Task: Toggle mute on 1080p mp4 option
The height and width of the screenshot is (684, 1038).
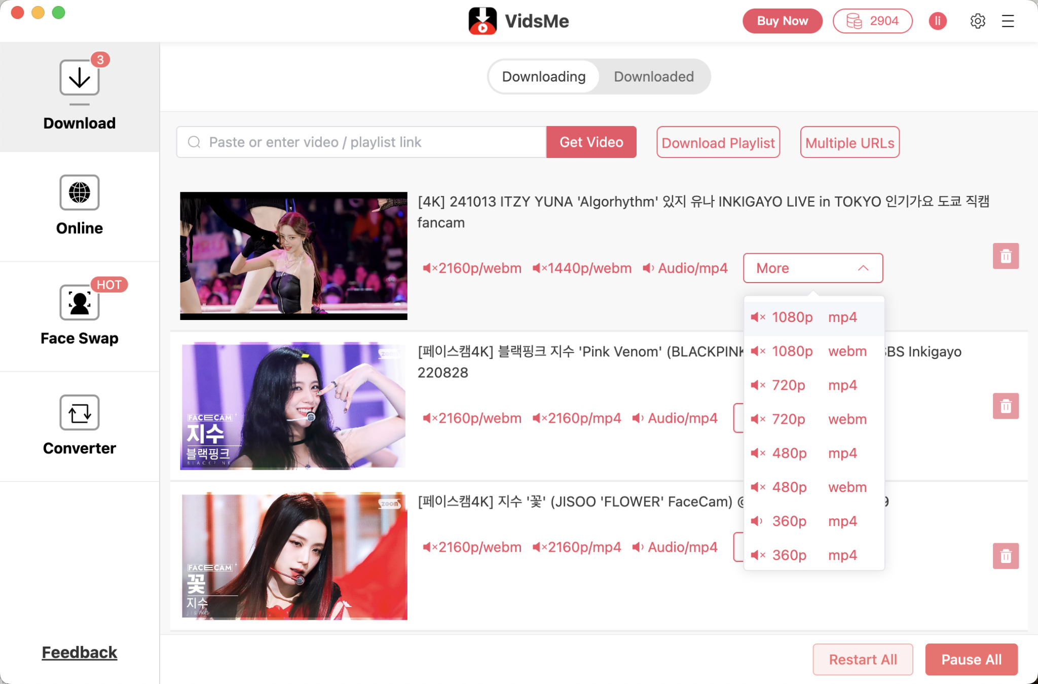Action: click(x=758, y=316)
